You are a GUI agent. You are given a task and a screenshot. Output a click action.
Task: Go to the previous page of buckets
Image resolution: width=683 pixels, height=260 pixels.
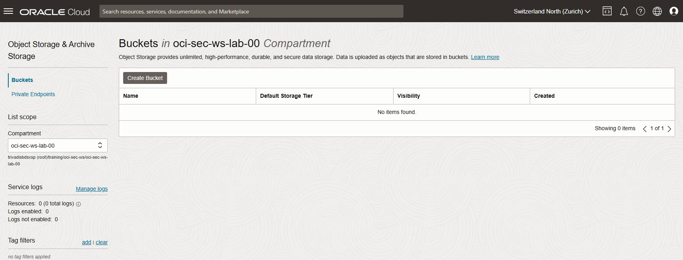click(645, 129)
